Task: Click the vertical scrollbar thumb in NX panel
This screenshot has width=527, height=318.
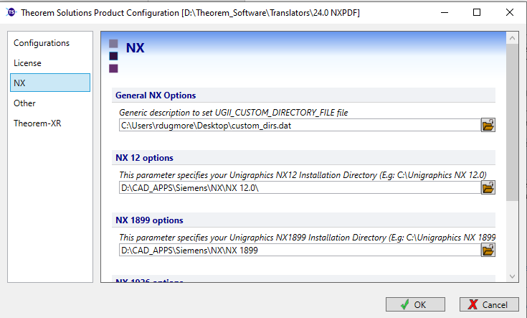Action: coord(512,123)
